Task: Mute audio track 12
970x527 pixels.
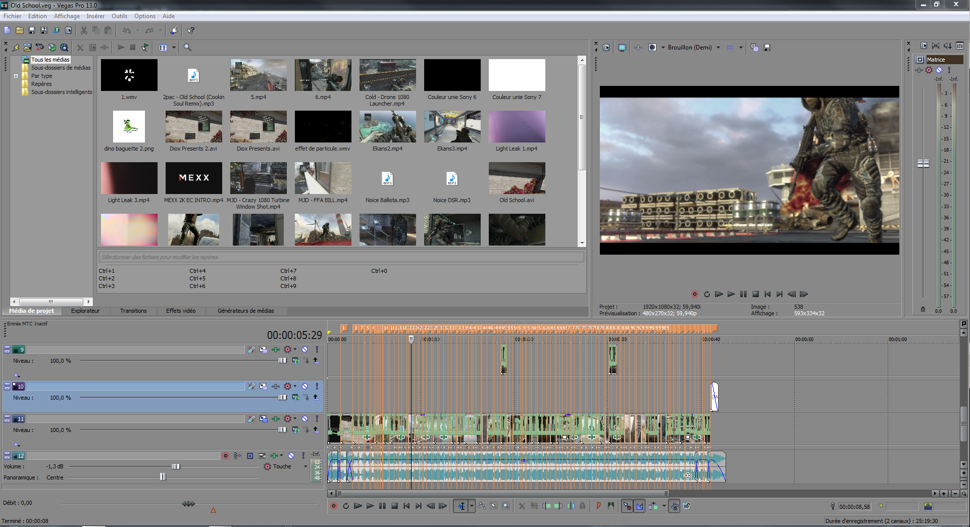Action: click(x=291, y=456)
